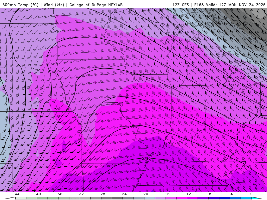Click the -24 colorbar tick label

tap(123, 194)
